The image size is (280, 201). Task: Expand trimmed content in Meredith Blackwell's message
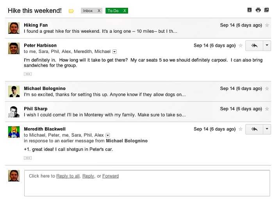(28, 158)
